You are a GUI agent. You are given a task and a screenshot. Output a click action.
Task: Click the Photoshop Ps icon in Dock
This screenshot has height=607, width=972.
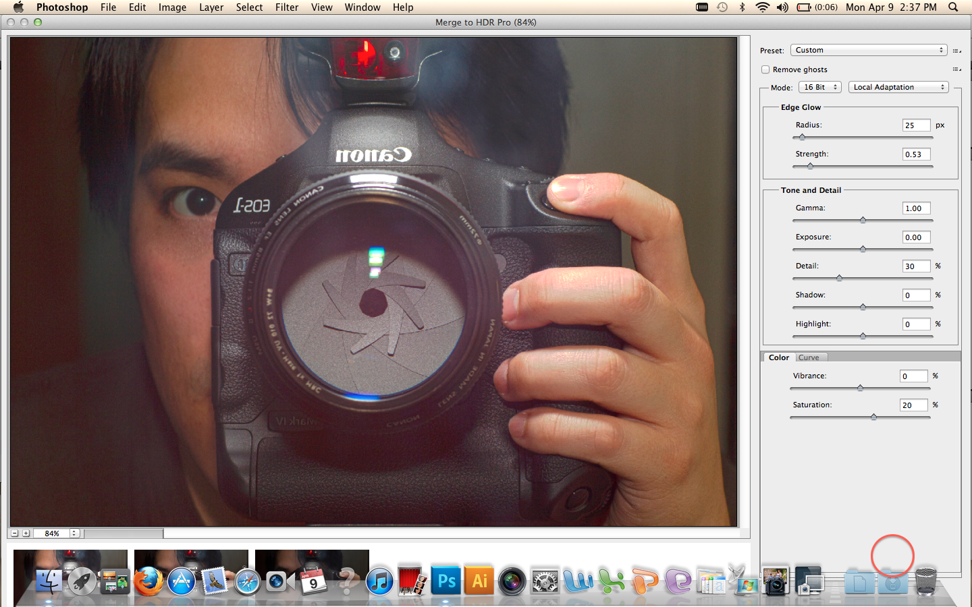[x=446, y=580]
